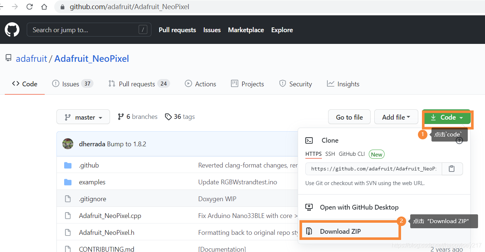The height and width of the screenshot is (252, 485).
Task: Open Issues in top navigation
Action: coord(212,30)
